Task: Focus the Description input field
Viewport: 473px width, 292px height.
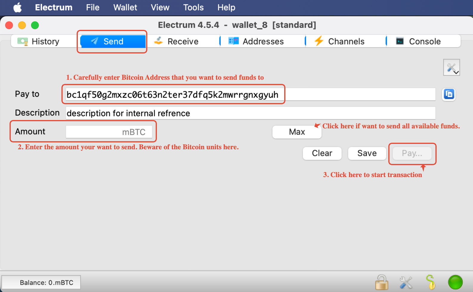Action: [x=251, y=113]
